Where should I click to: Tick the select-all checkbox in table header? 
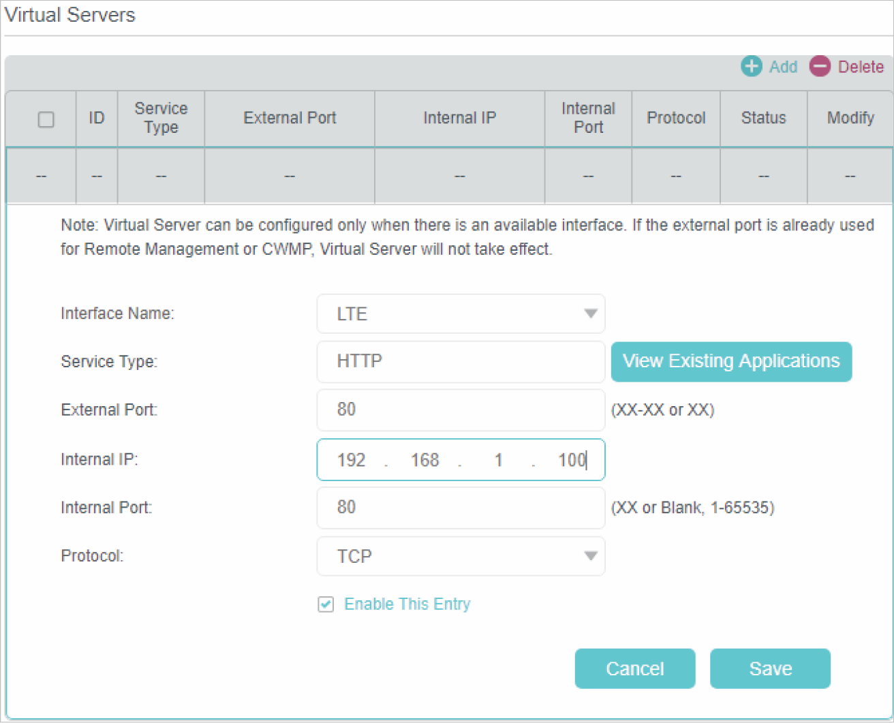click(x=46, y=119)
